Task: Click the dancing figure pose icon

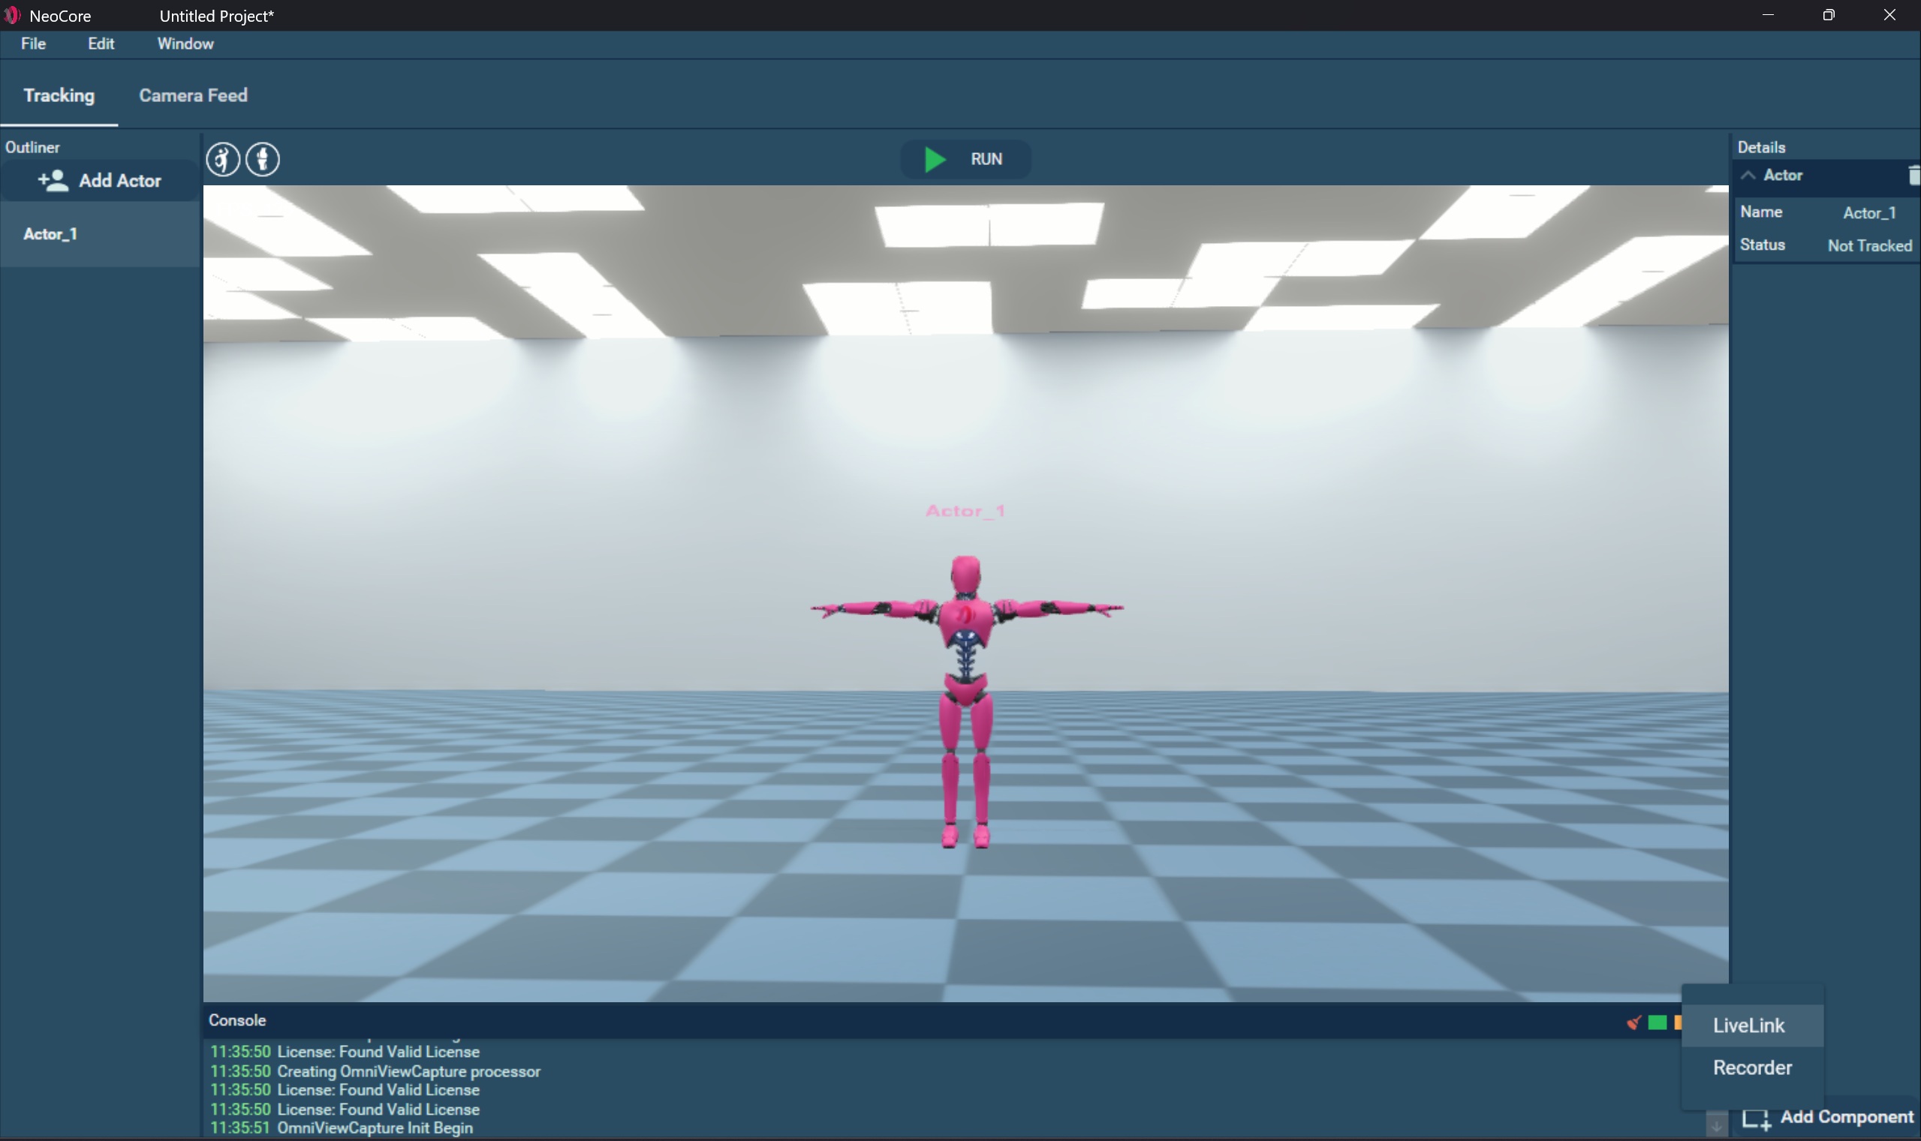Action: pos(223,160)
